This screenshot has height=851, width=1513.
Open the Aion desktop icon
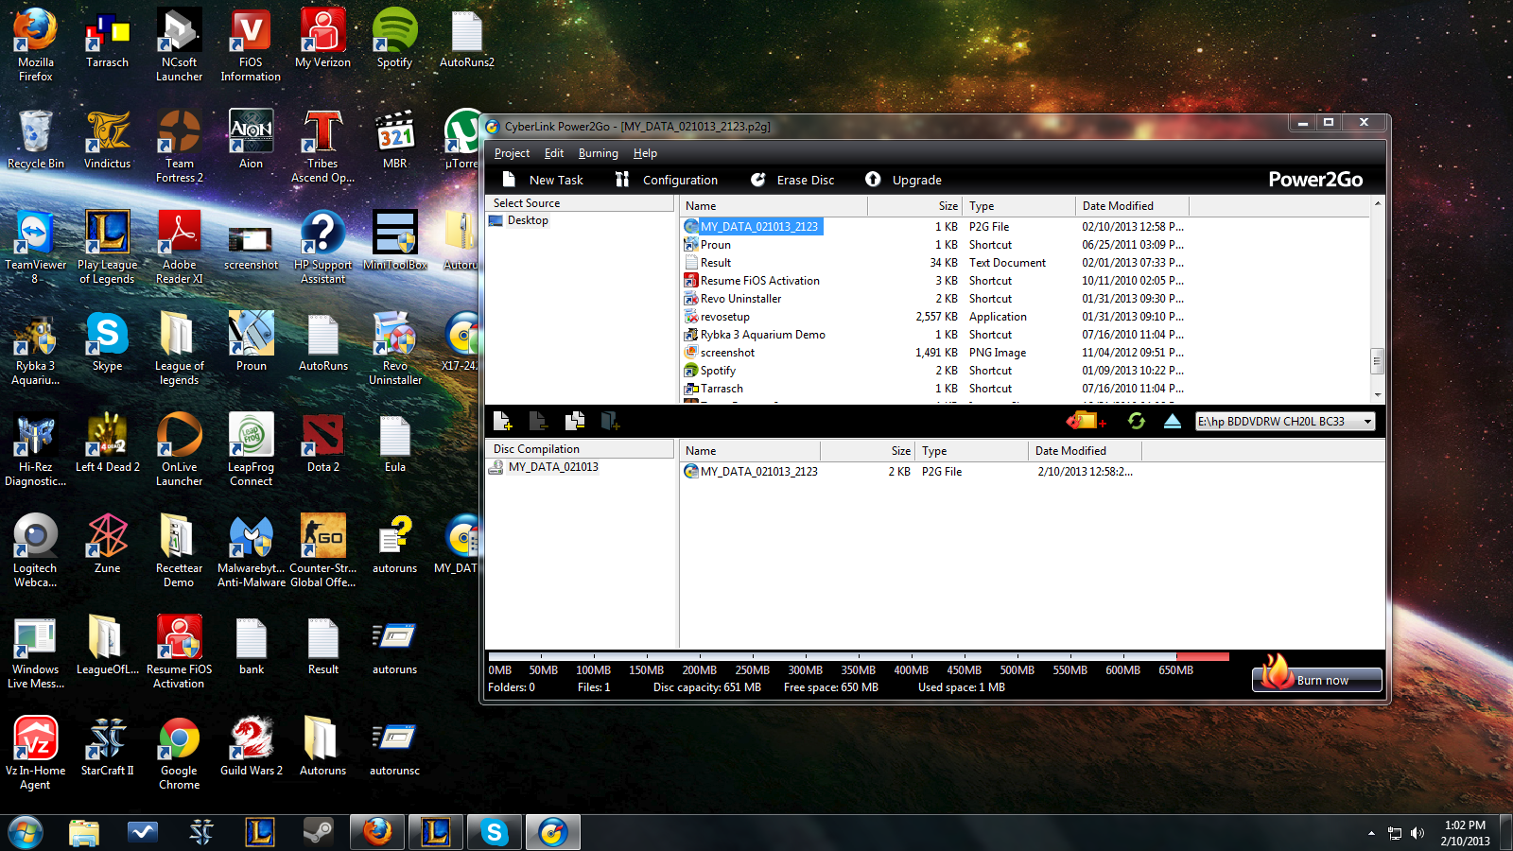pyautogui.click(x=251, y=139)
